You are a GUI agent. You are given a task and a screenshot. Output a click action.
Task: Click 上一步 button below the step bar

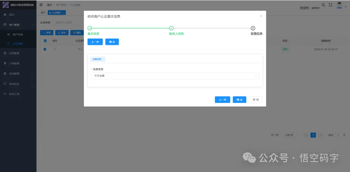click(x=95, y=42)
